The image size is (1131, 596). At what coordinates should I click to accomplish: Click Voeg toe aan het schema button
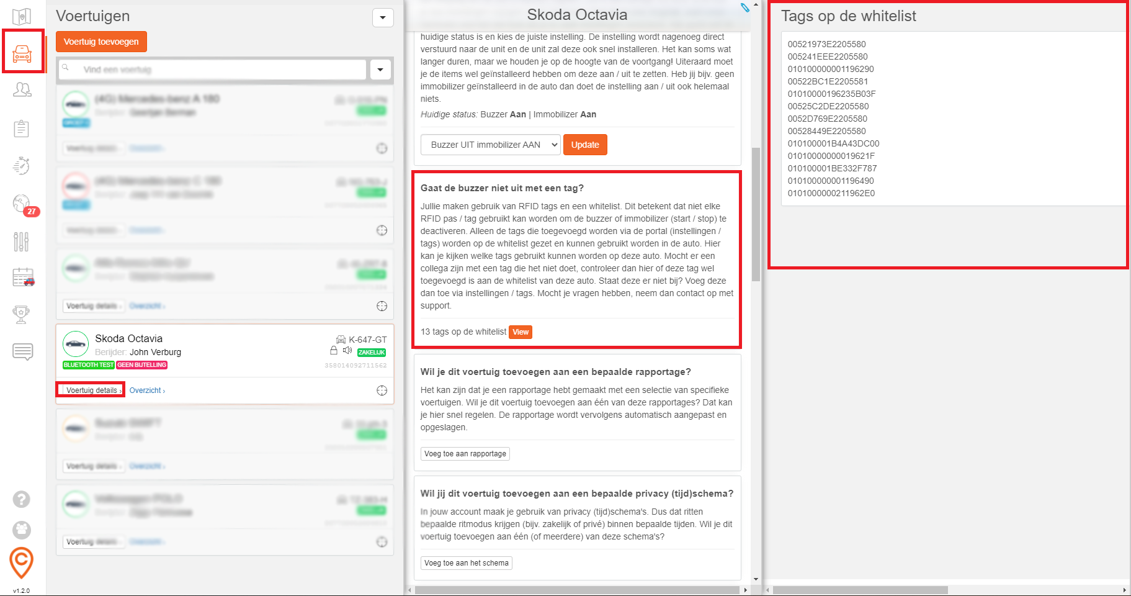[467, 563]
